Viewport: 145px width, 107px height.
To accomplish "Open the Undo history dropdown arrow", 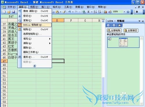I will pos(73,12).
